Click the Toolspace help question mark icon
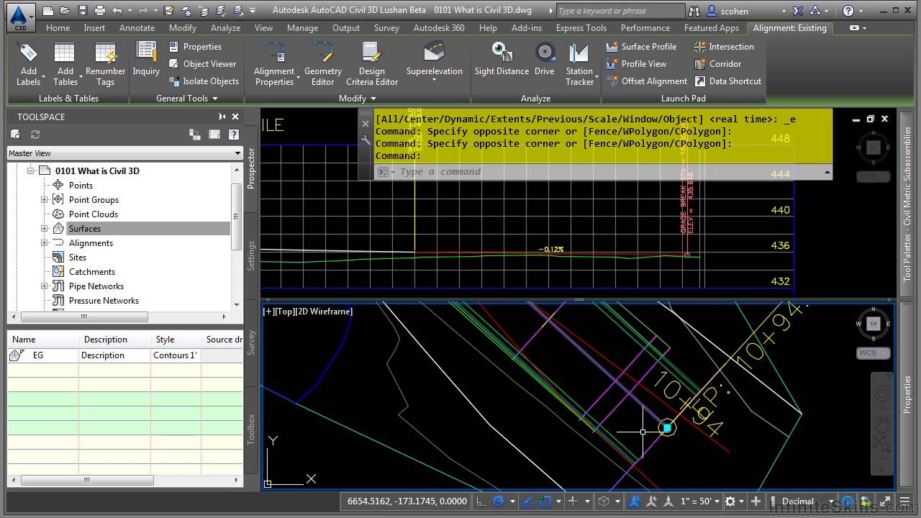921x518 pixels. point(233,135)
